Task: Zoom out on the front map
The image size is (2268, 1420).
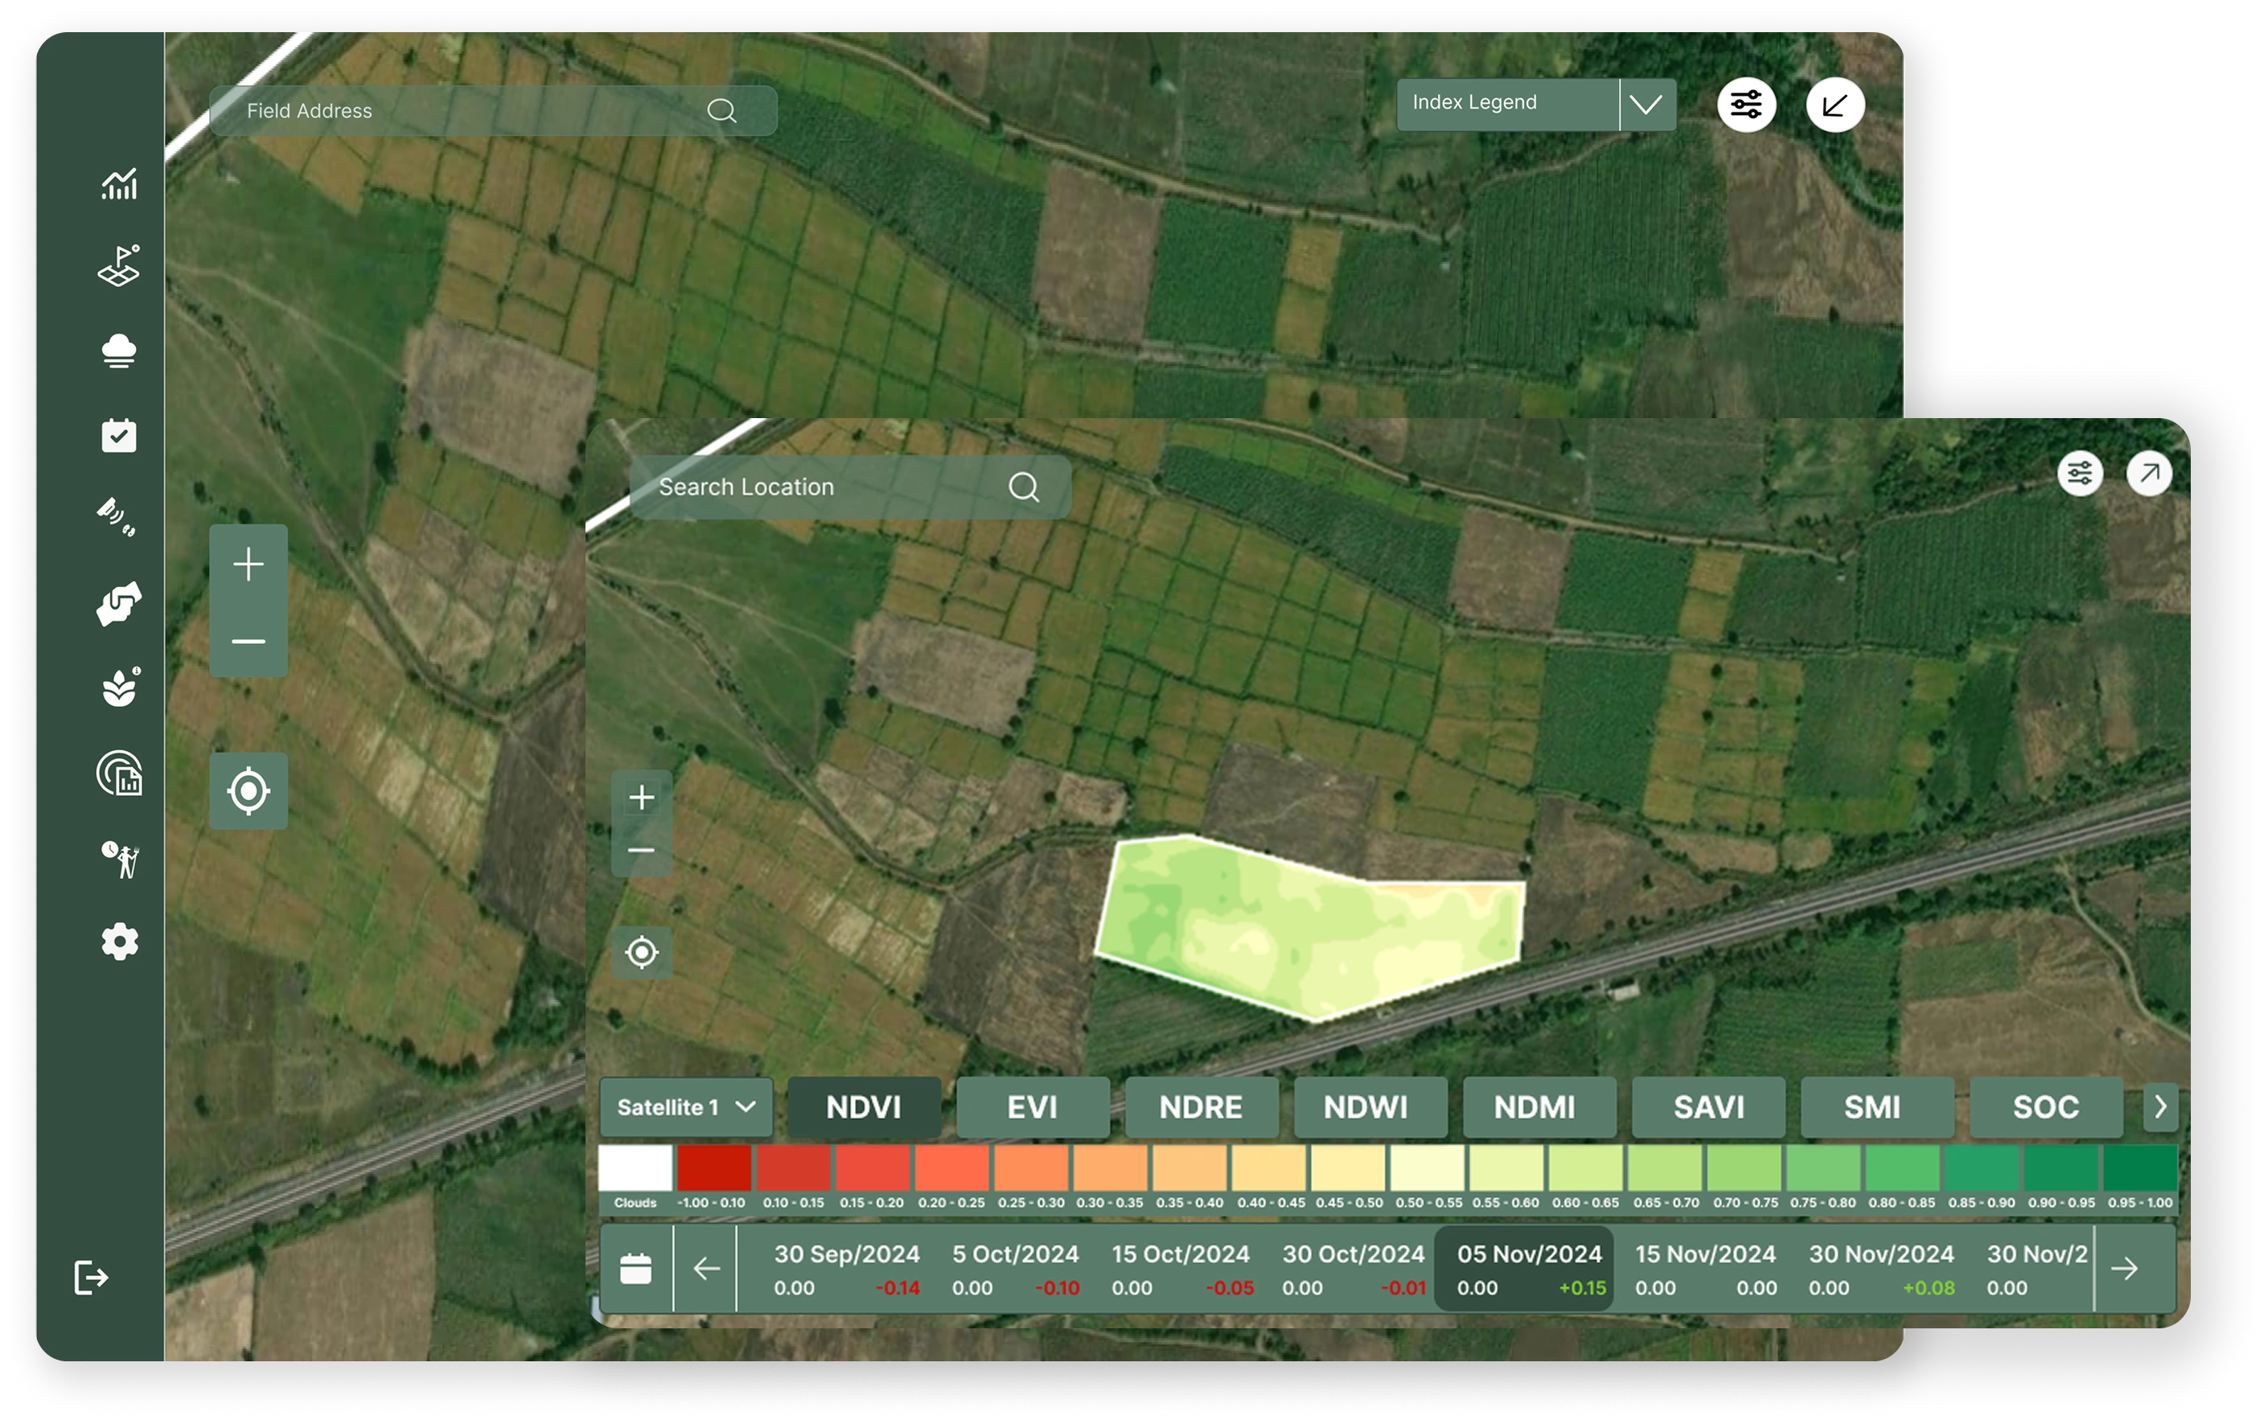Action: coord(642,851)
